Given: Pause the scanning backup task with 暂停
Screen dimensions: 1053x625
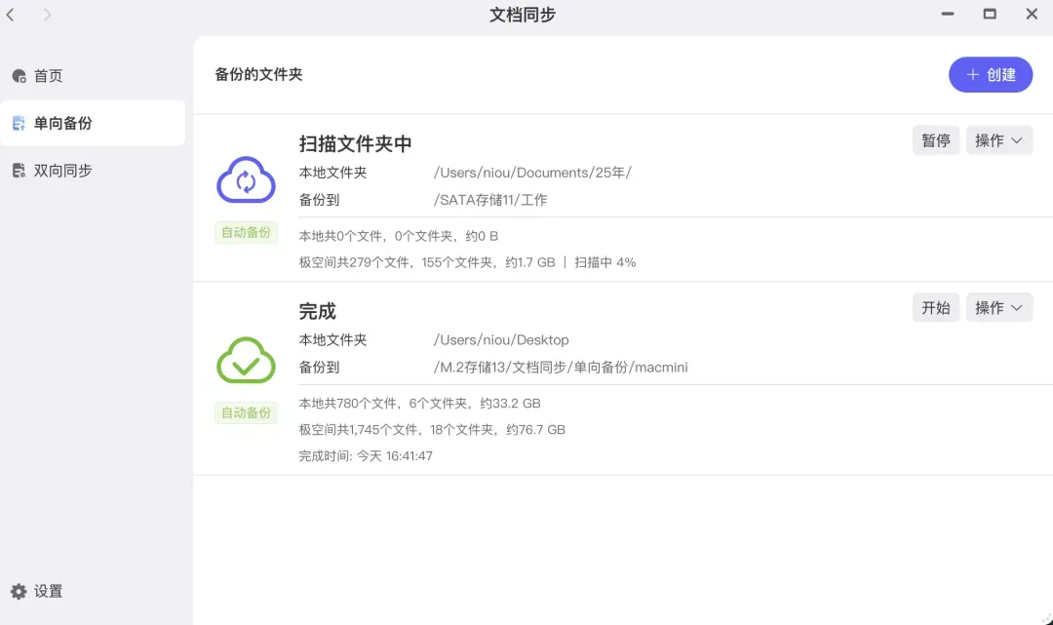Looking at the screenshot, I should coord(936,140).
